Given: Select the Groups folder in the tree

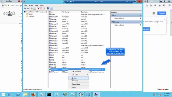Looking at the screenshot, I should [31, 16].
